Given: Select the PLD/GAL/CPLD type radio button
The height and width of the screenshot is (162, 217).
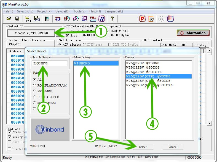Looking at the screenshot, I should click(x=34, y=97).
